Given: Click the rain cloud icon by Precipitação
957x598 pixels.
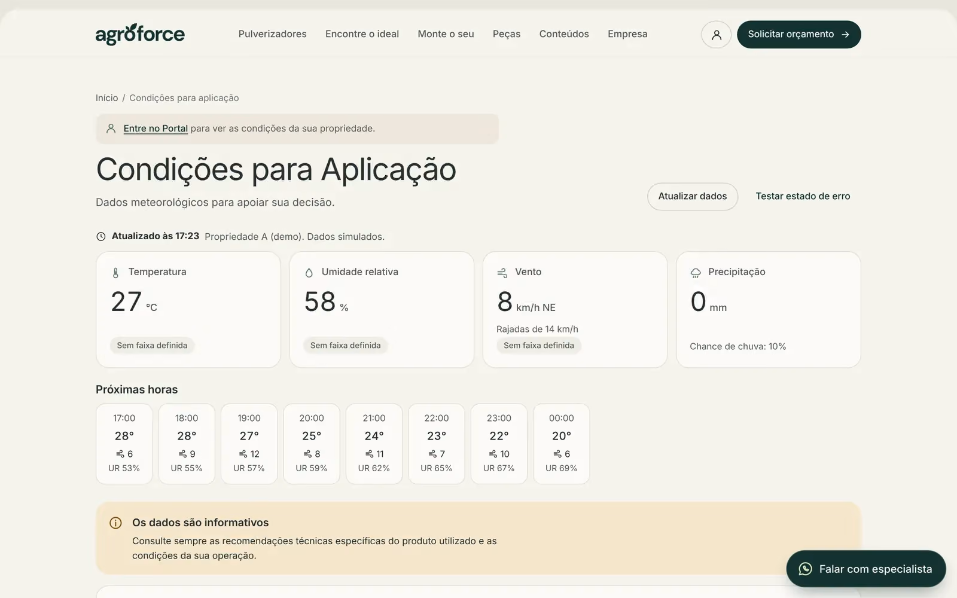Looking at the screenshot, I should click(695, 273).
